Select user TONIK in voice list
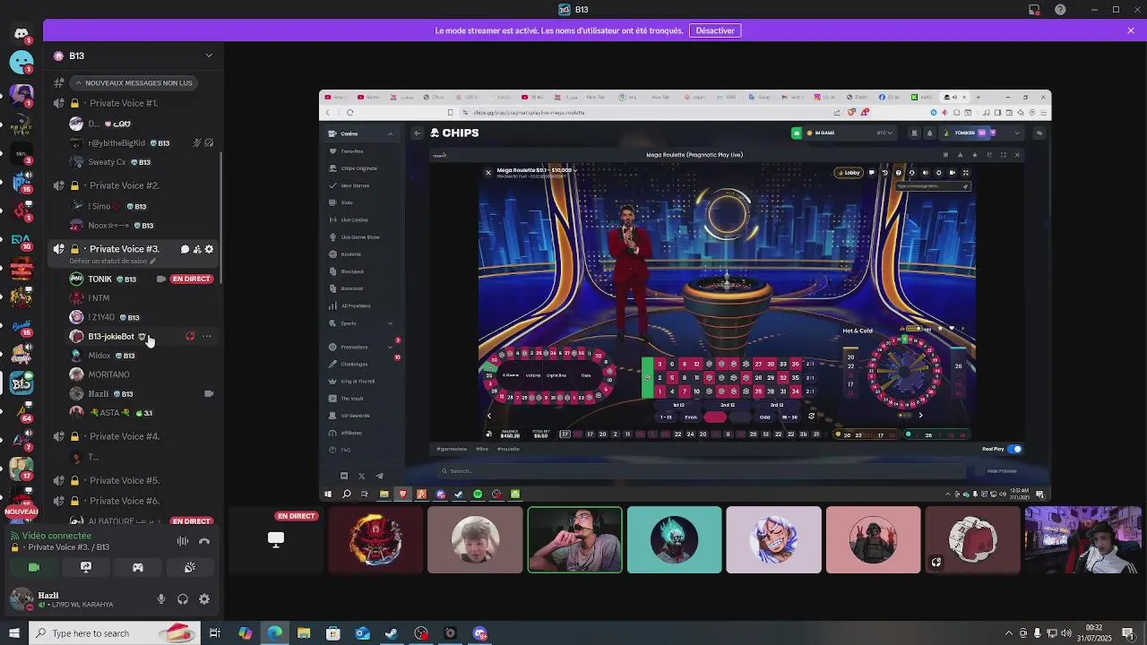This screenshot has width=1147, height=645. pyautogui.click(x=99, y=279)
